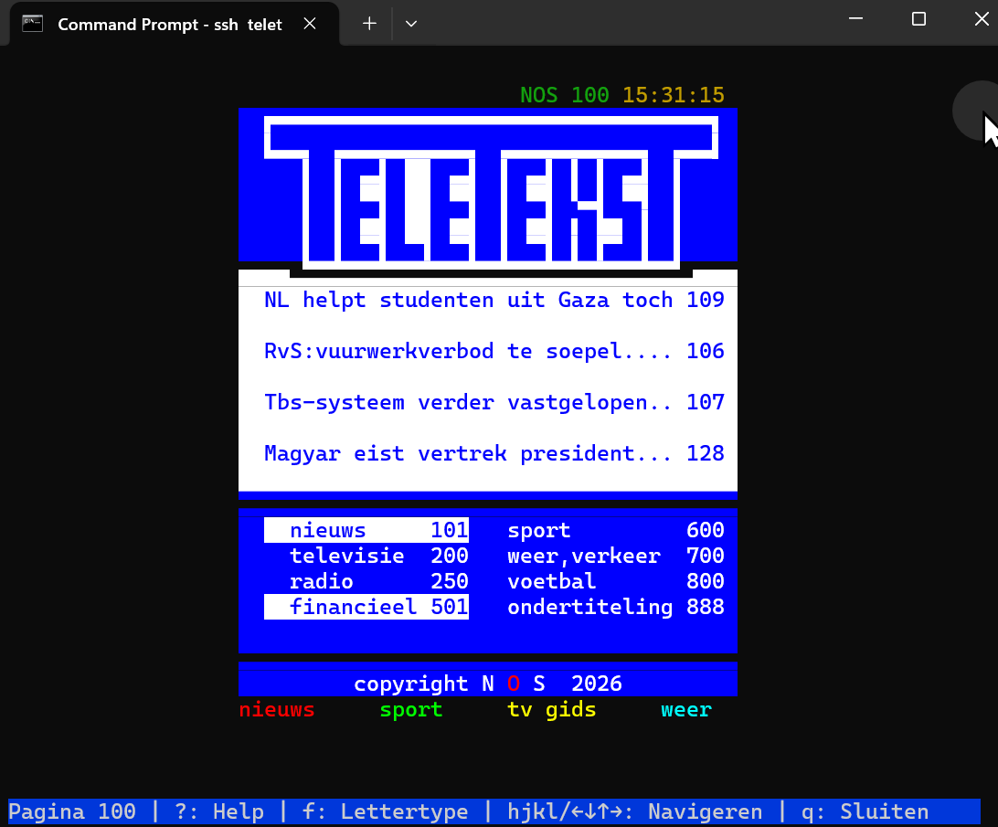Open the weer,verkeer 700 index entry
Viewport: 998px width, 827px height.
tap(616, 556)
